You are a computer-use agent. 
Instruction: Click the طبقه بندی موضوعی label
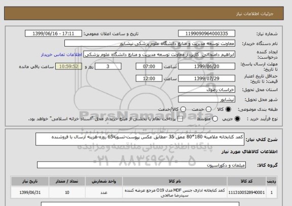click(x=258, y=109)
